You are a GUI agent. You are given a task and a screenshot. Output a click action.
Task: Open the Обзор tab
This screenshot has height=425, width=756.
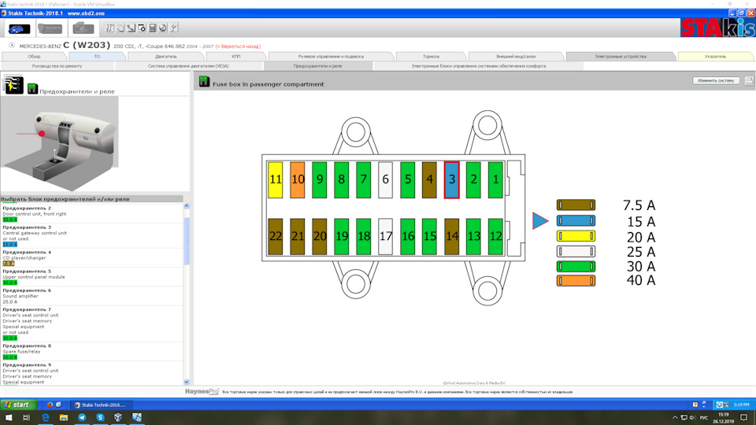34,57
